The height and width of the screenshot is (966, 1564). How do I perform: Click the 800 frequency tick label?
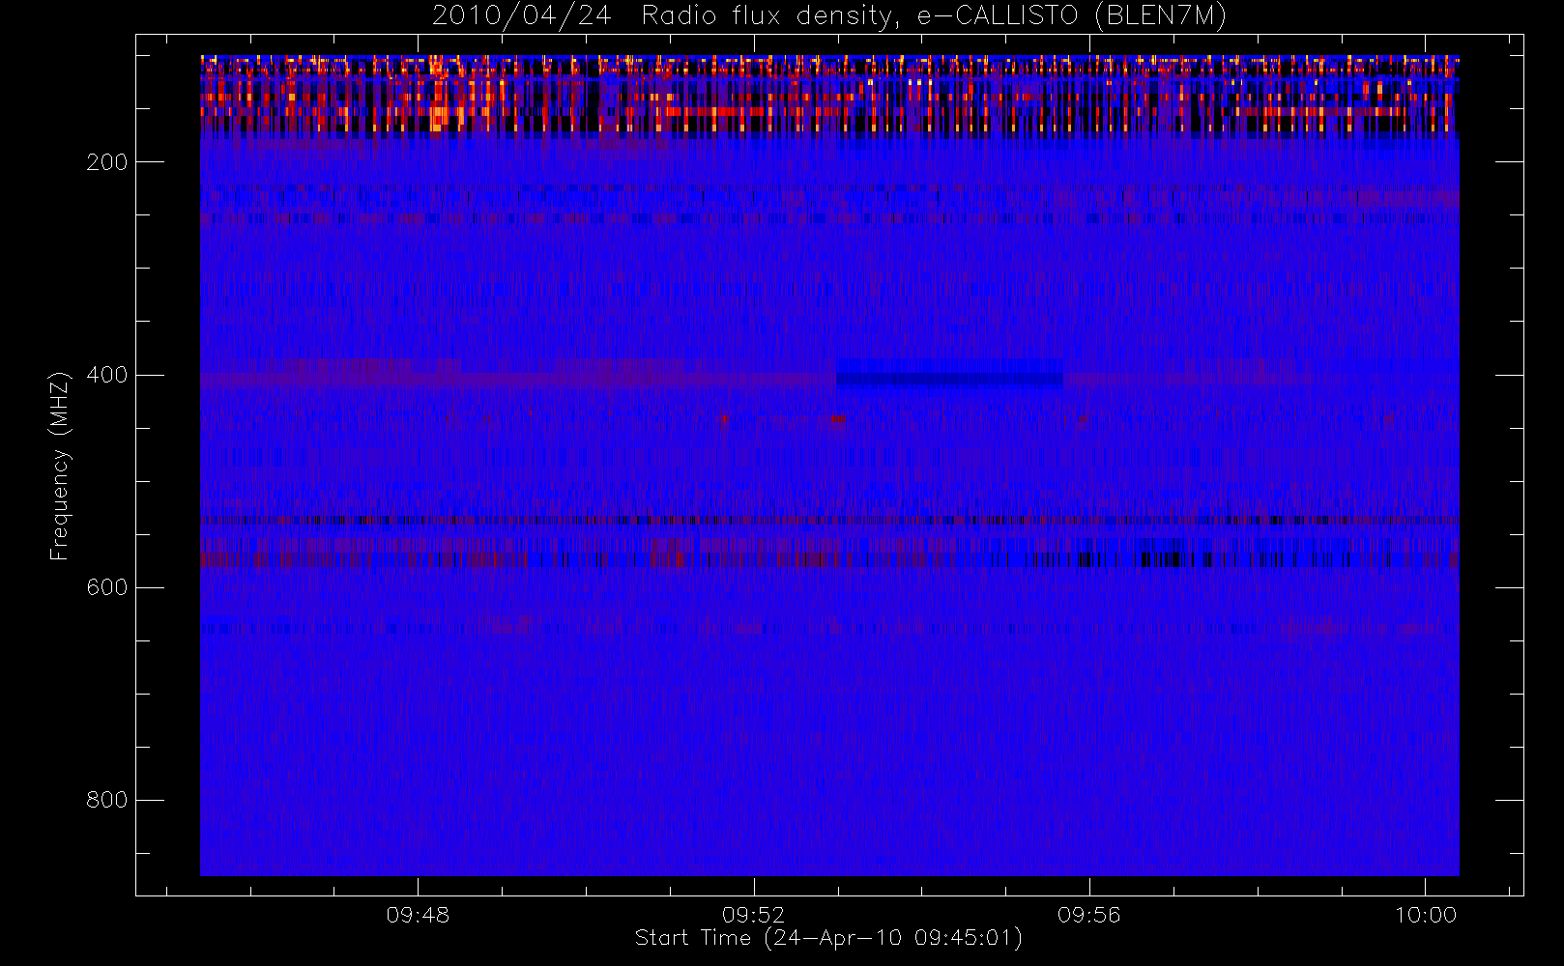pyautogui.click(x=107, y=800)
